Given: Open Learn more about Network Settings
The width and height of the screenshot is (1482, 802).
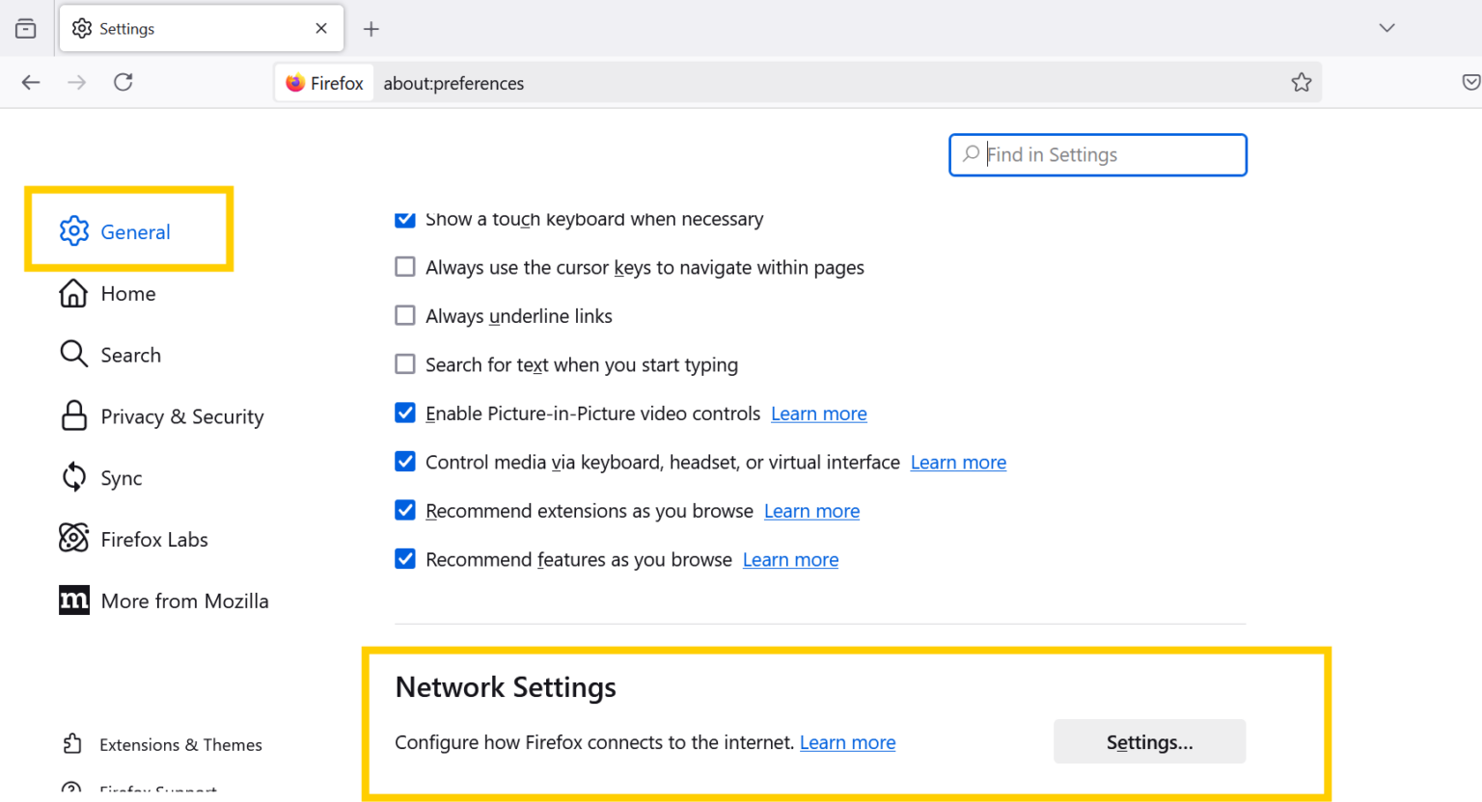Looking at the screenshot, I should 847,742.
